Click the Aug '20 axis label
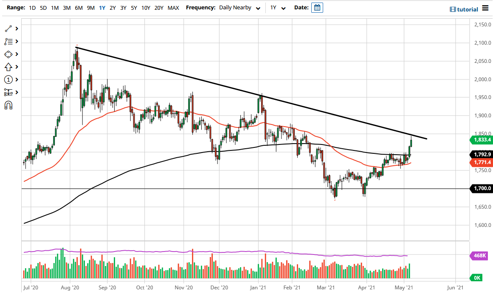This screenshot has width=493, height=297. click(70, 288)
